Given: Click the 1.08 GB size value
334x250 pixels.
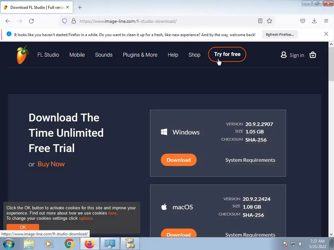Looking at the screenshot, I should (252, 207).
